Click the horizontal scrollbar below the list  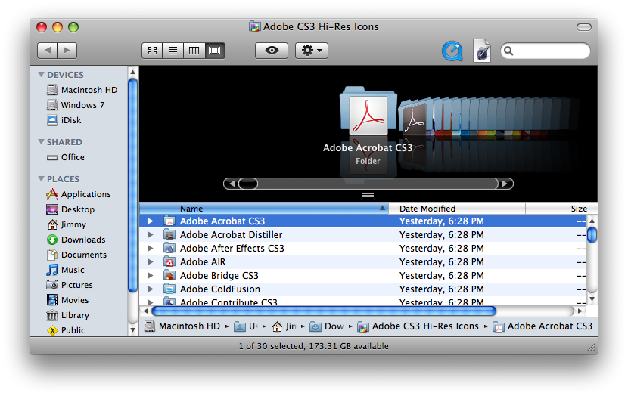[324, 311]
